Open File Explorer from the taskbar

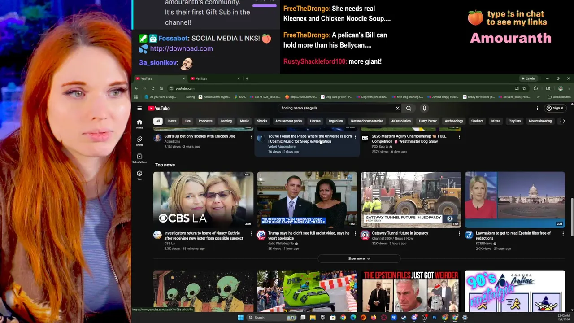pos(313,318)
